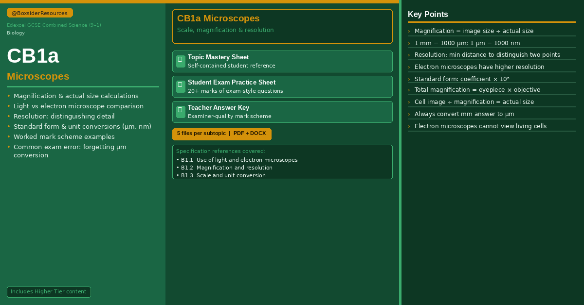Click the Topic Mastery Sheet document icon
Viewport: 584px width, 305px height.
[181, 61]
